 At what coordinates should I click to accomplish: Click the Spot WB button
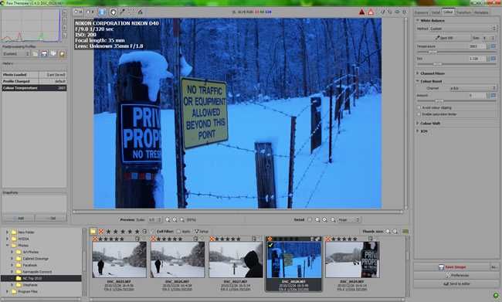(443, 38)
